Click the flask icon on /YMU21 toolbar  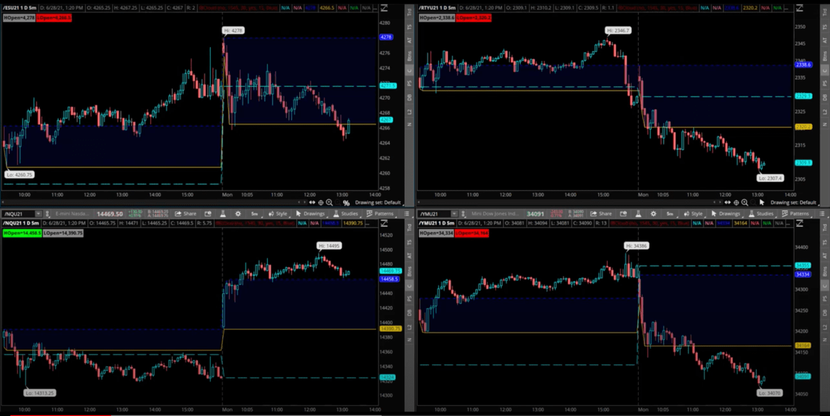point(638,213)
